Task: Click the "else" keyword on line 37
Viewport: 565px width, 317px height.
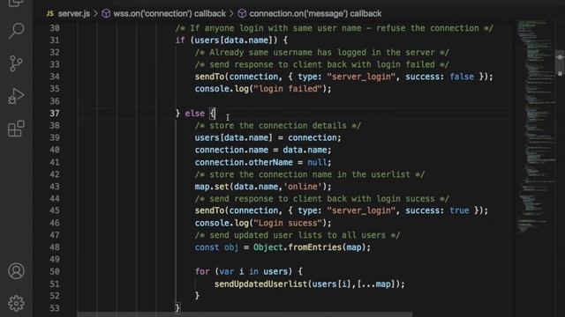Action: click(194, 114)
